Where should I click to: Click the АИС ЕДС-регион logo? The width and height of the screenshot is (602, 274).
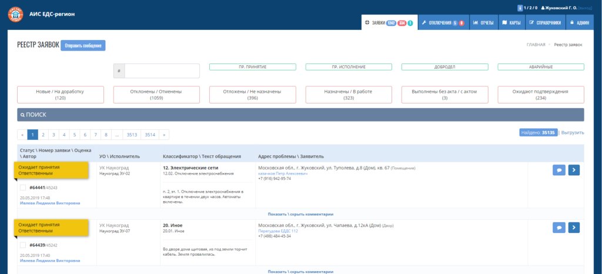[16, 14]
